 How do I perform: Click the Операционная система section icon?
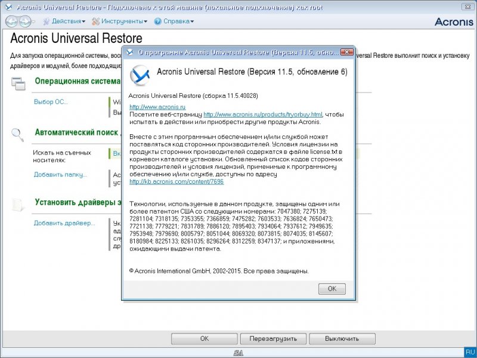[x=18, y=84]
